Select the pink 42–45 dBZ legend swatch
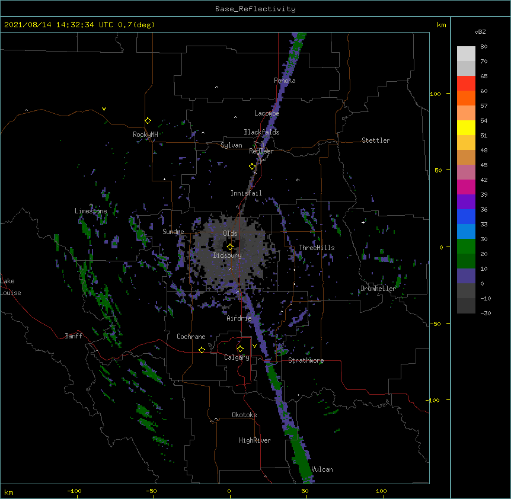Viewport: 511px width, 499px height. (466, 172)
